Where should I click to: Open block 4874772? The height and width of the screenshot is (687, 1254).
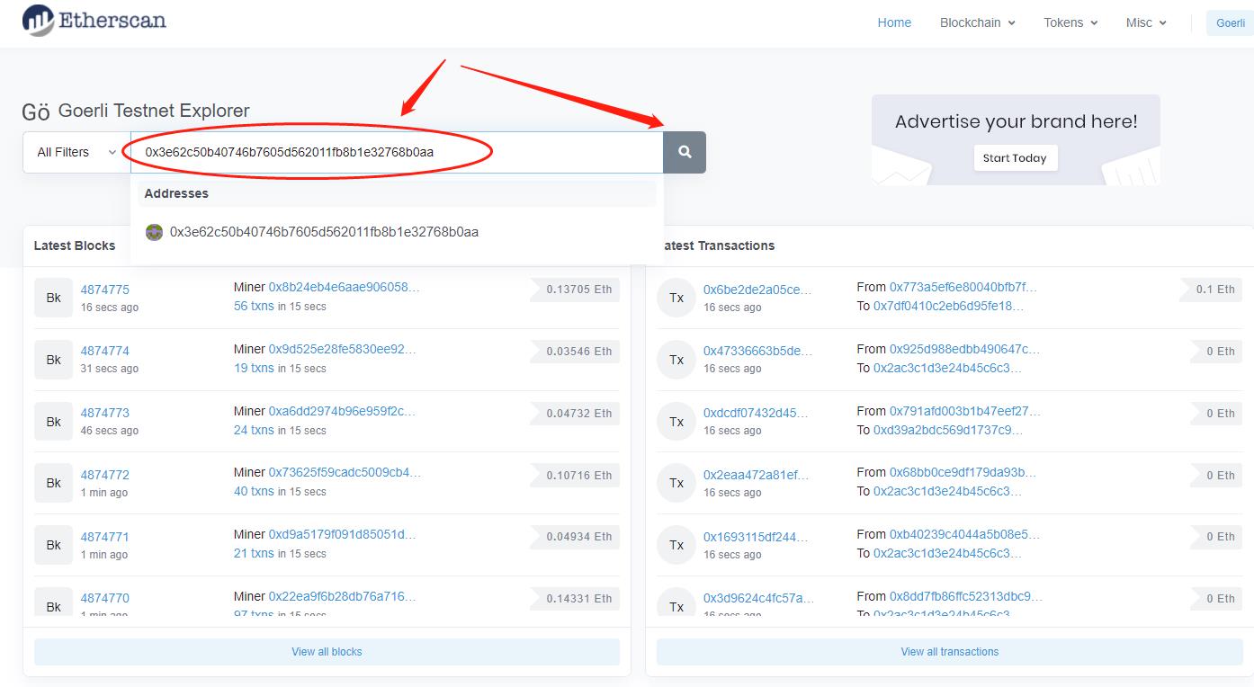pyautogui.click(x=104, y=475)
